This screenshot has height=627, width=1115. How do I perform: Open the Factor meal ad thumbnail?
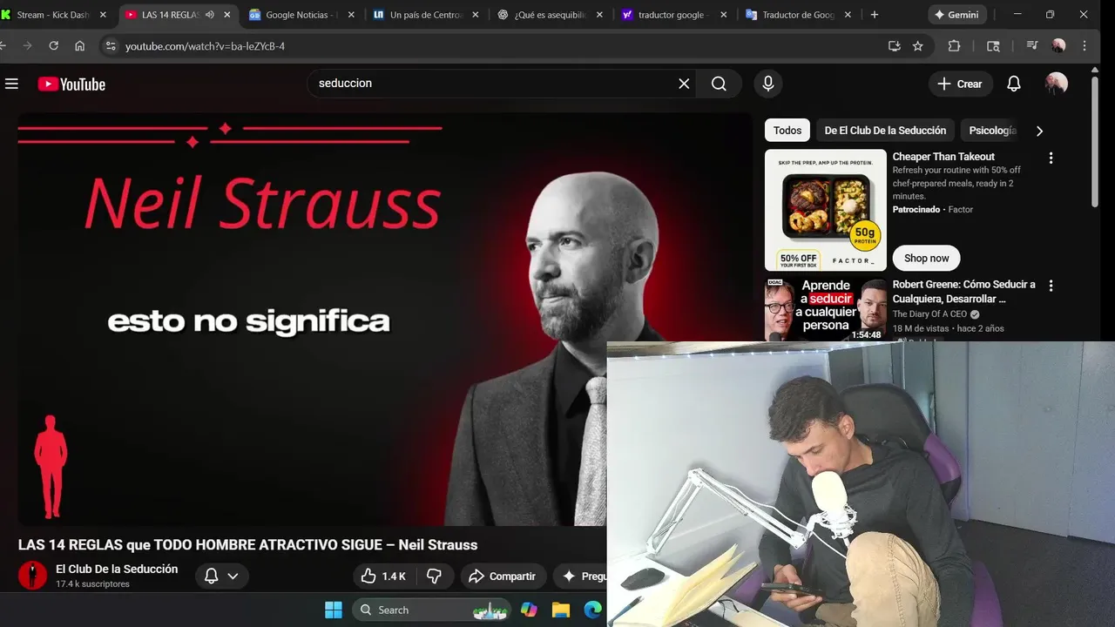825,210
